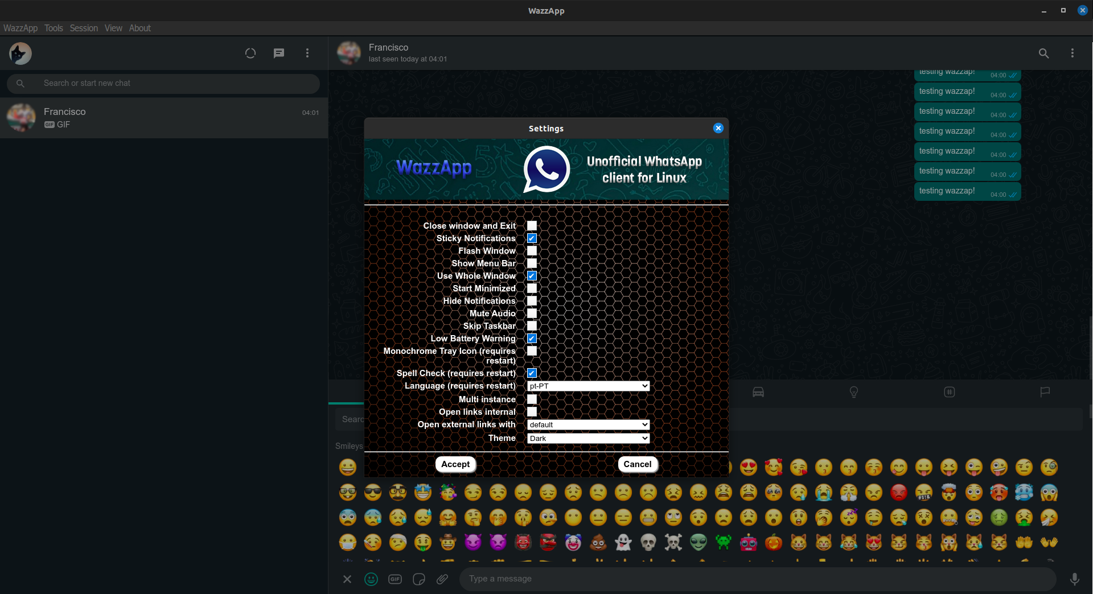Insert the skull emoji
The height and width of the screenshot is (594, 1093).
click(x=648, y=542)
